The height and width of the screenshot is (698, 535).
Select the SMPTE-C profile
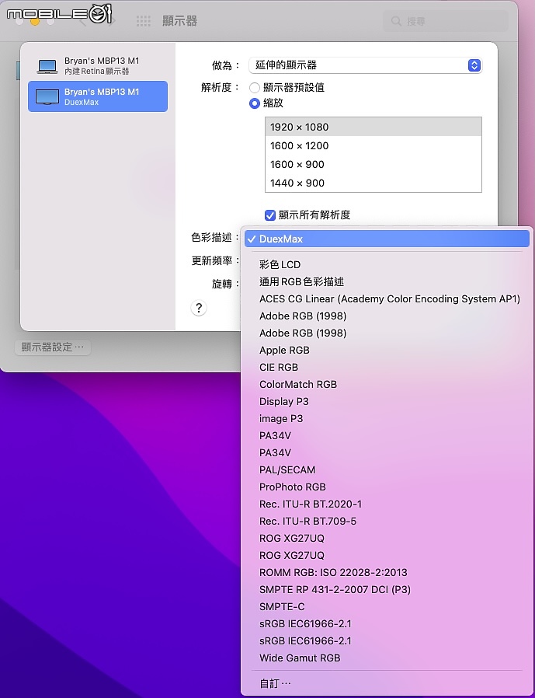click(387, 607)
